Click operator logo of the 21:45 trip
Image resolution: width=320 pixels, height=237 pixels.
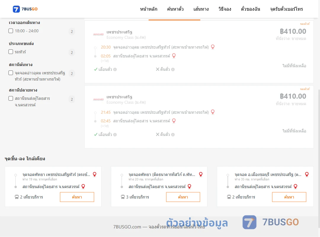[99, 100]
